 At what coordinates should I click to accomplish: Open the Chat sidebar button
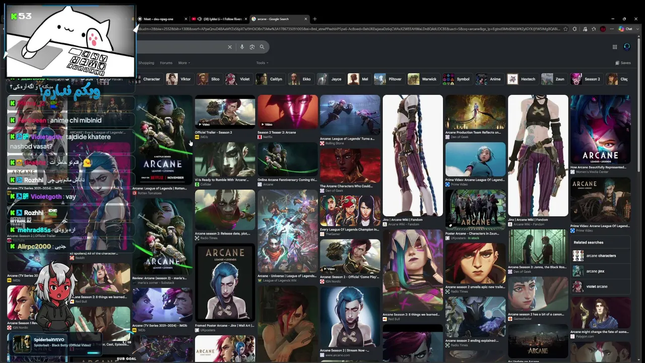(x=625, y=29)
